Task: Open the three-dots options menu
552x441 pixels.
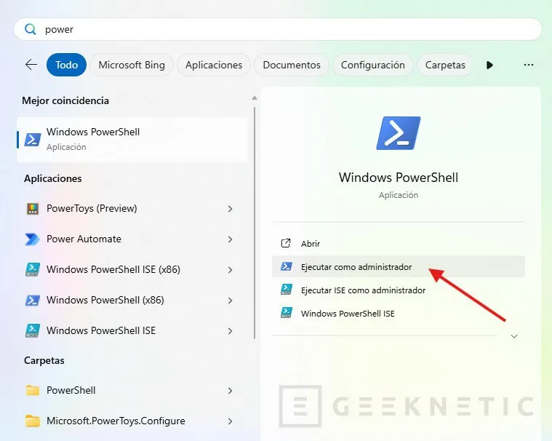Action: (x=529, y=65)
